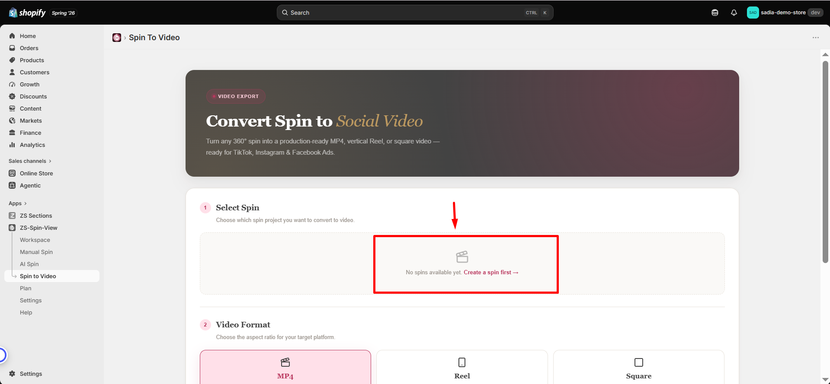
Task: Expand the Sales channels section
Action: point(30,161)
